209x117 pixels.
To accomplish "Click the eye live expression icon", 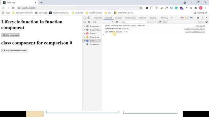I will click(117, 22).
